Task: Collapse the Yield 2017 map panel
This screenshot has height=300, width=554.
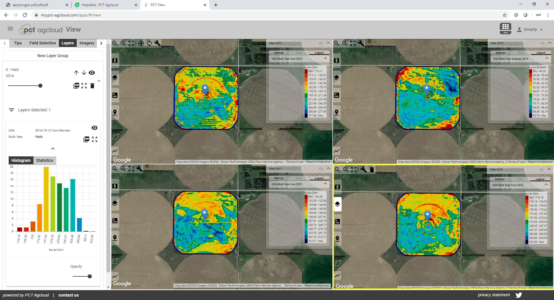Action: coord(328,168)
